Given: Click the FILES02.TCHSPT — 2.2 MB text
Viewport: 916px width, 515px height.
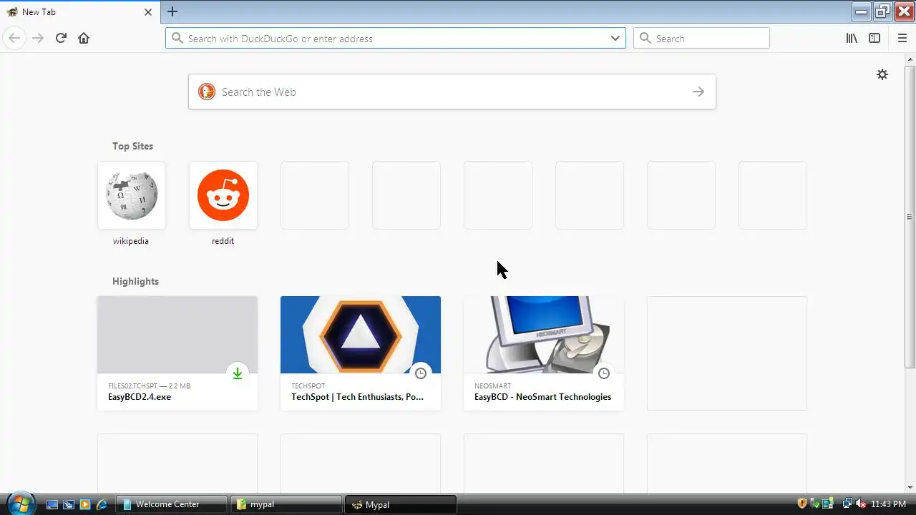Looking at the screenshot, I should [x=149, y=386].
